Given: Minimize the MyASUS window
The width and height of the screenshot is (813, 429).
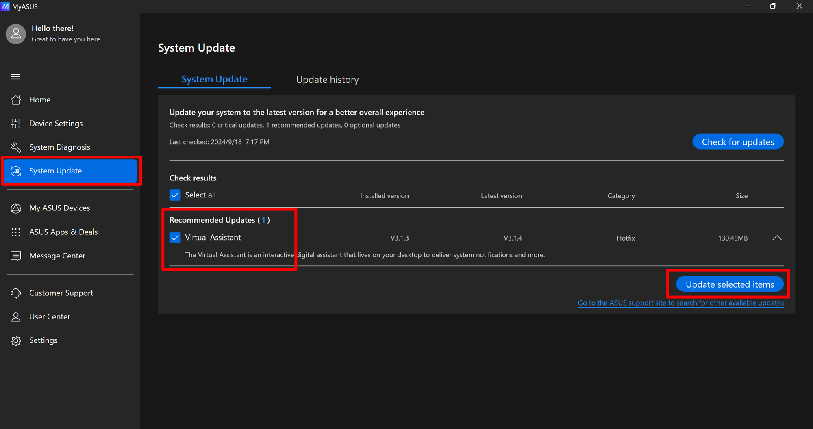Looking at the screenshot, I should 747,6.
